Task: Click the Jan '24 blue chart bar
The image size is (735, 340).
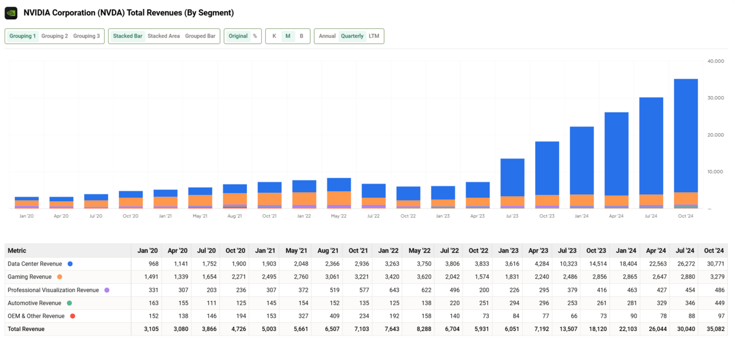Action: (x=581, y=161)
